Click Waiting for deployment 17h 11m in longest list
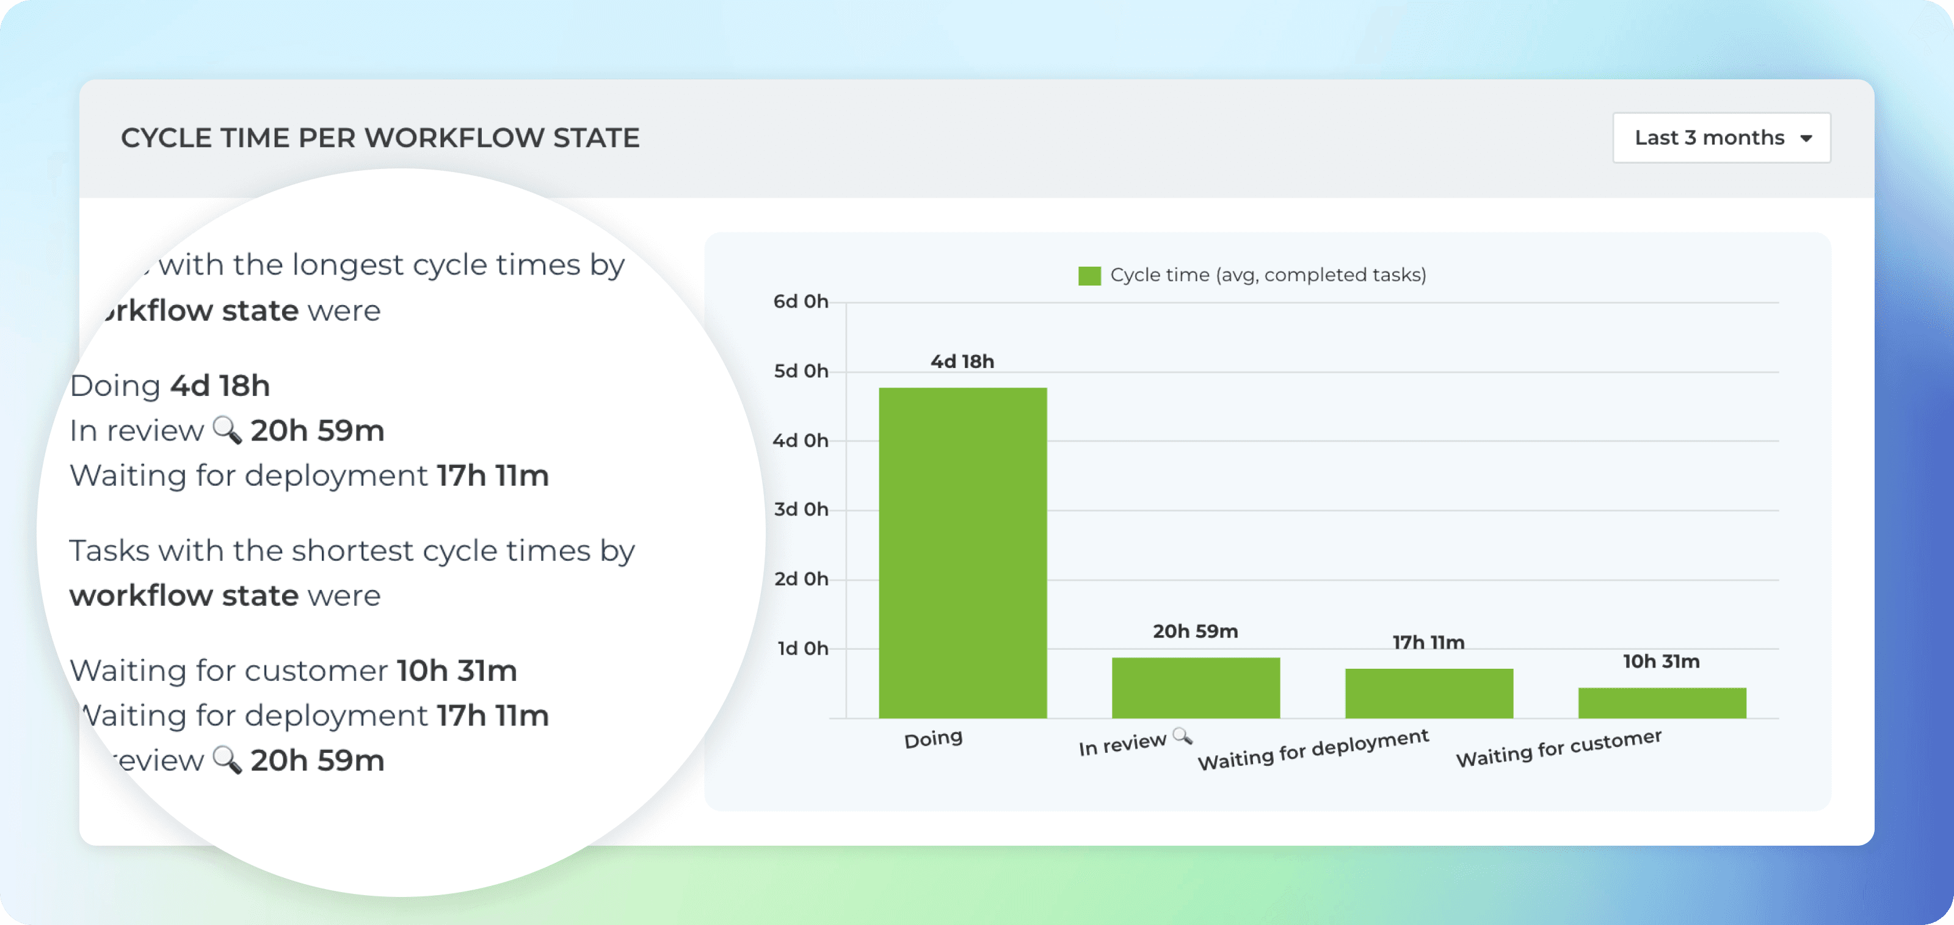Viewport: 1954px width, 925px height. 309,475
